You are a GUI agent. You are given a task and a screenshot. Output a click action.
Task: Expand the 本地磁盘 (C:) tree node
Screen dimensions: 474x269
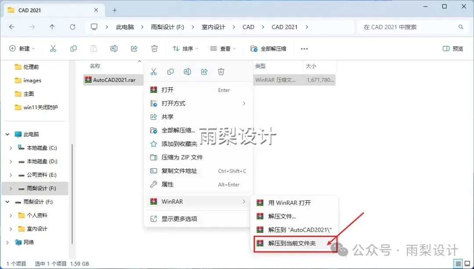point(11,148)
